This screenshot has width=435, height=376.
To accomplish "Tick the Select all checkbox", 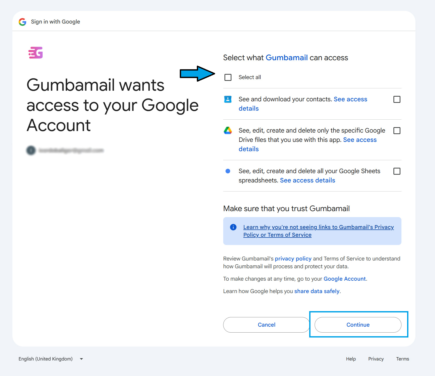I will pos(228,77).
